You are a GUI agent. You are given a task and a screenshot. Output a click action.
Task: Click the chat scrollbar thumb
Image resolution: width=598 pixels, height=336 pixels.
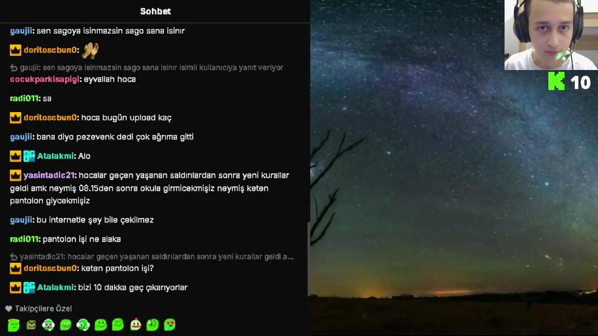(308, 259)
